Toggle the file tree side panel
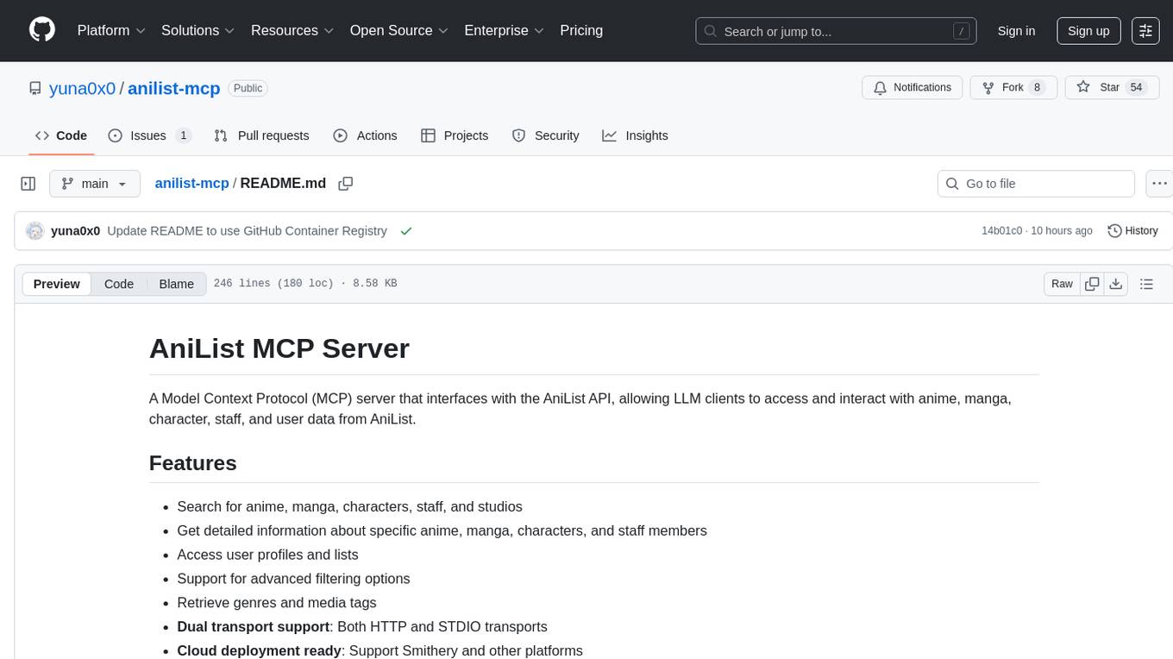The width and height of the screenshot is (1173, 659). (28, 184)
